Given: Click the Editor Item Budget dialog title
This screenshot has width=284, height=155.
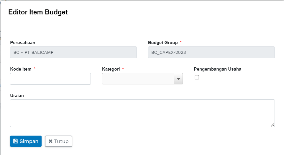Looking at the screenshot, I should click(x=38, y=12).
